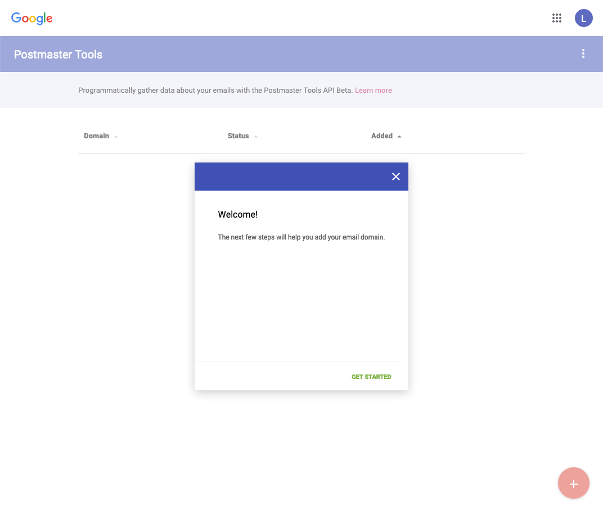Sort by the Domain column header
Image resolution: width=603 pixels, height=510 pixels.
tap(101, 136)
